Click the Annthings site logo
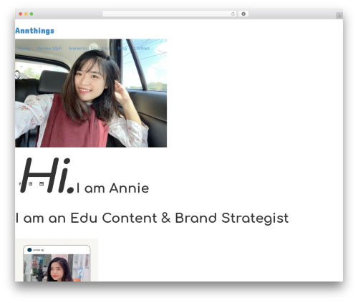 tap(34, 31)
